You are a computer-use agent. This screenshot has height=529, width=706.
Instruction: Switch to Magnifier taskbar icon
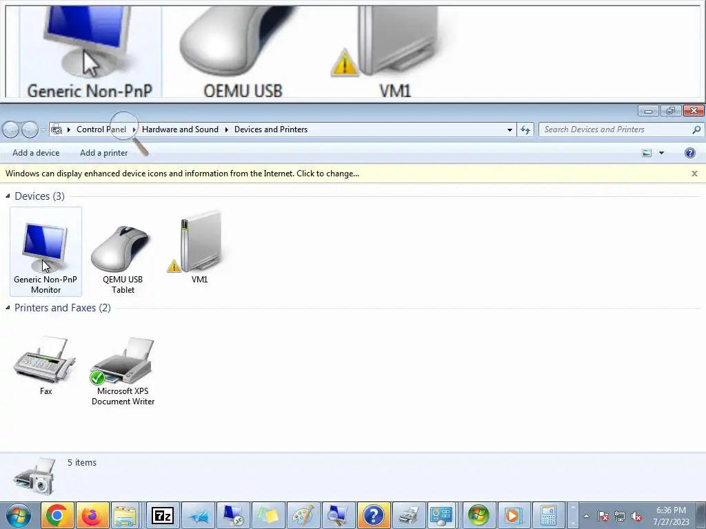338,515
